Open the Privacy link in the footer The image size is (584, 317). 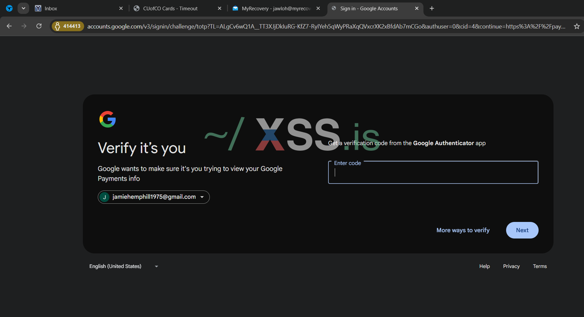click(511, 266)
